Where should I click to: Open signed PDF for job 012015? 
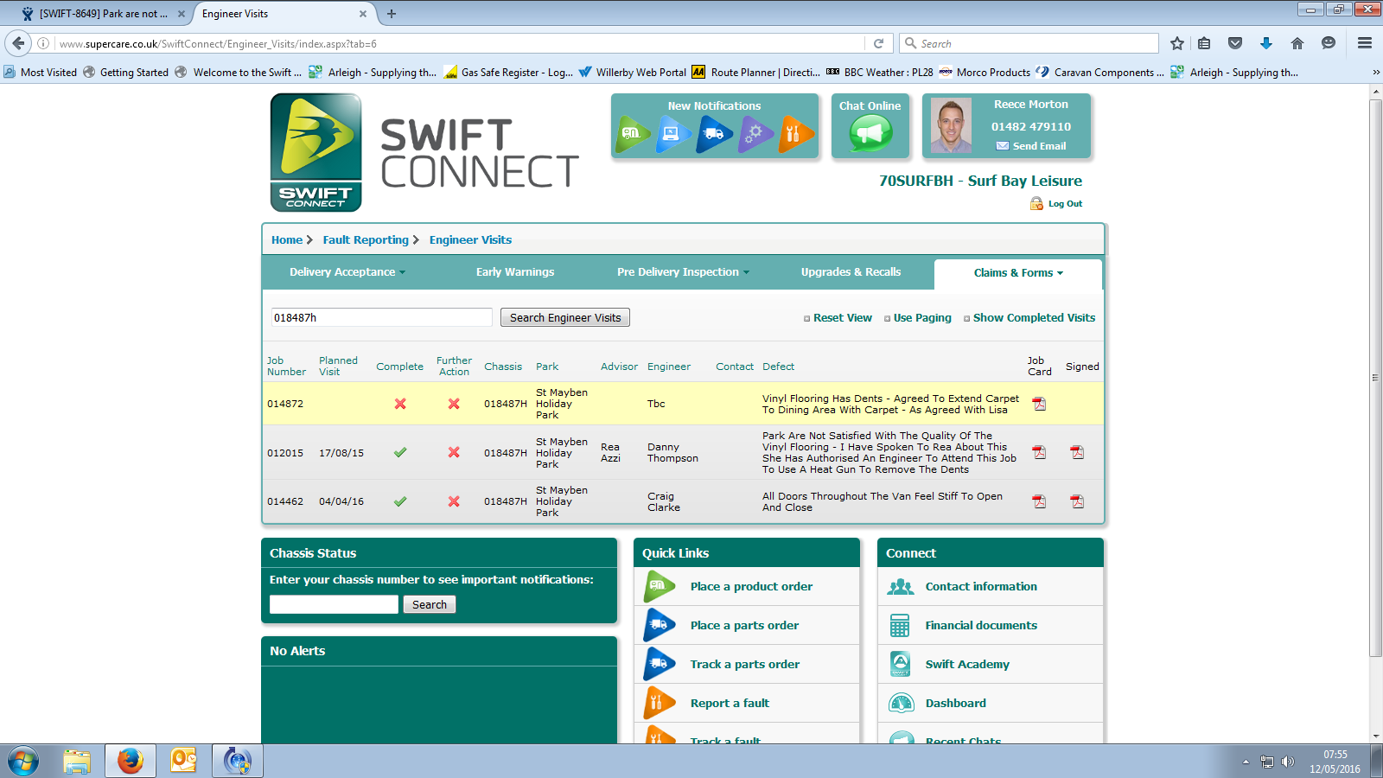pyautogui.click(x=1077, y=452)
